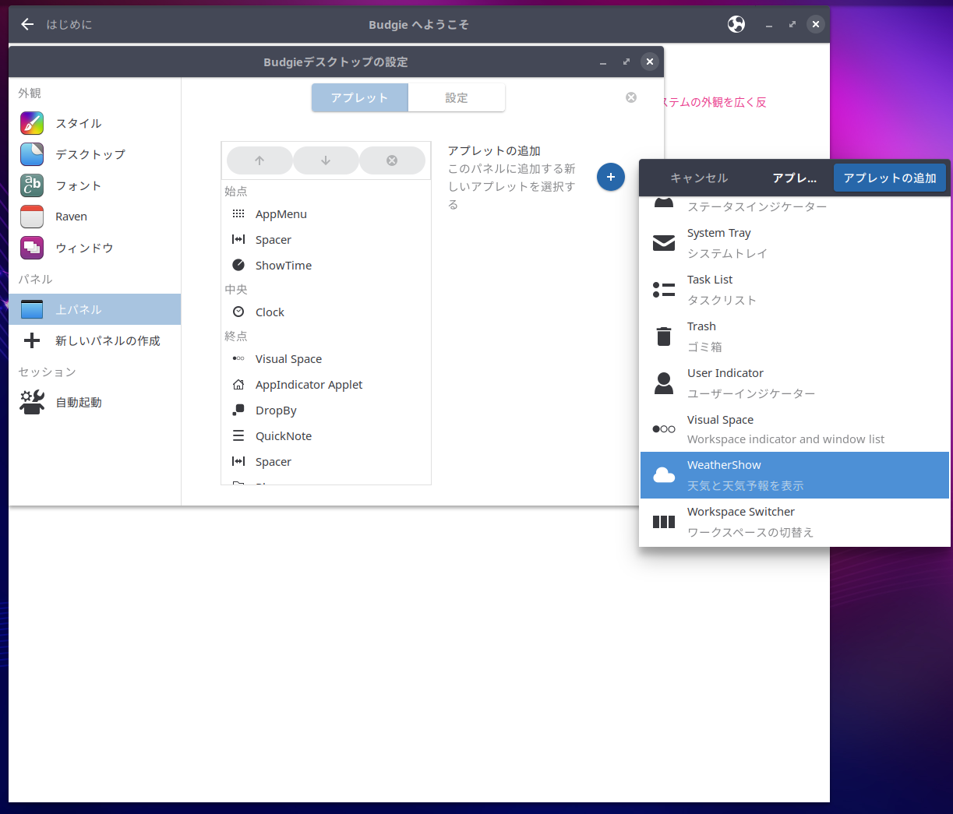Open the ウィンドウ settings icon

point(32,248)
